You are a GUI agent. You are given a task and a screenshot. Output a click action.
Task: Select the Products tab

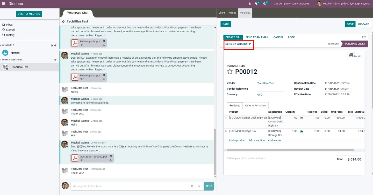[x=235, y=106]
